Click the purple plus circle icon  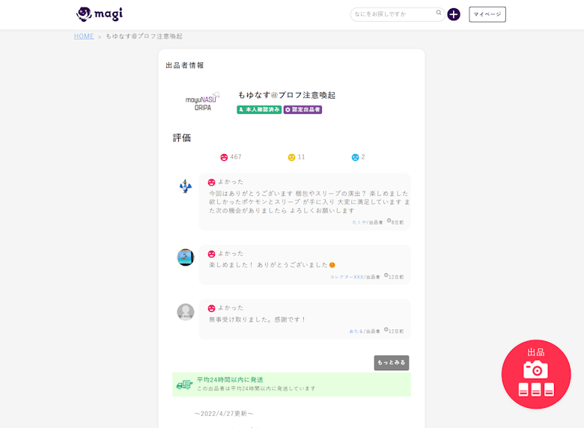[454, 14]
